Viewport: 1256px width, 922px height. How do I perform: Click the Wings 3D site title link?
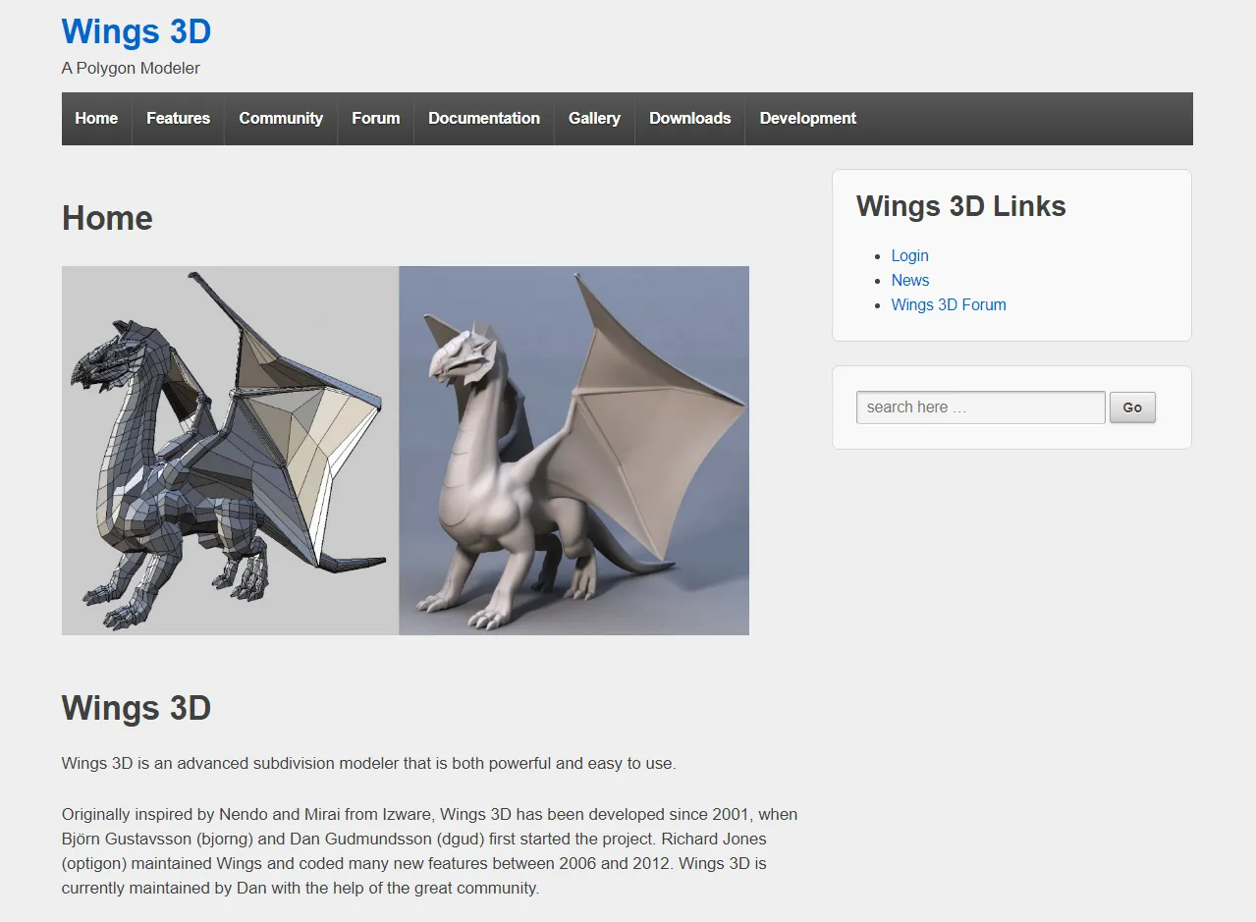[x=136, y=31]
